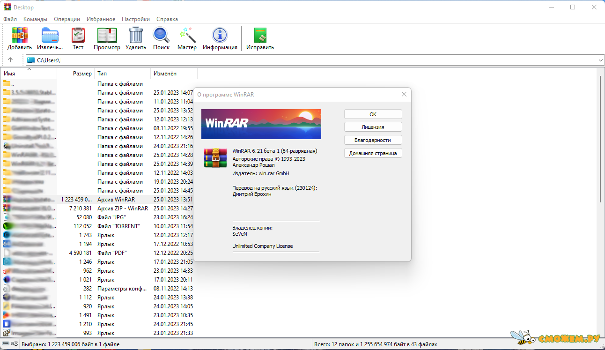Go up one folder level arrow

coord(10,60)
